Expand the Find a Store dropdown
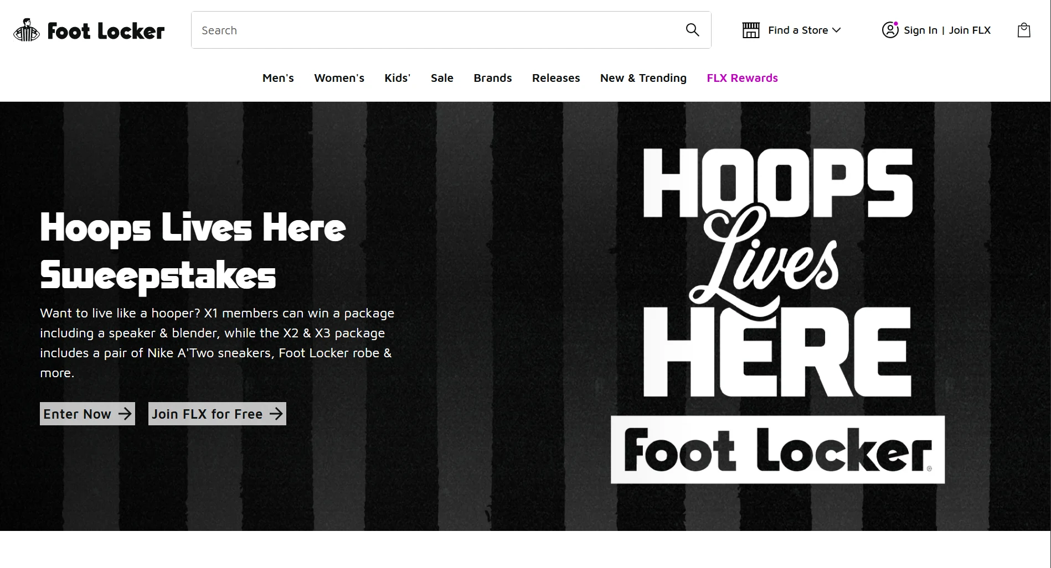1051x568 pixels. click(804, 30)
